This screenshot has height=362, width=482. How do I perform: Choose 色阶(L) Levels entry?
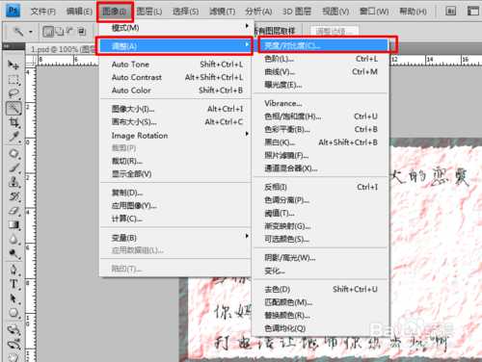[321, 59]
